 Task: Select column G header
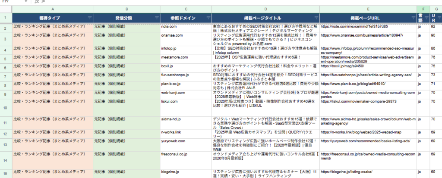click(x=436, y=9)
